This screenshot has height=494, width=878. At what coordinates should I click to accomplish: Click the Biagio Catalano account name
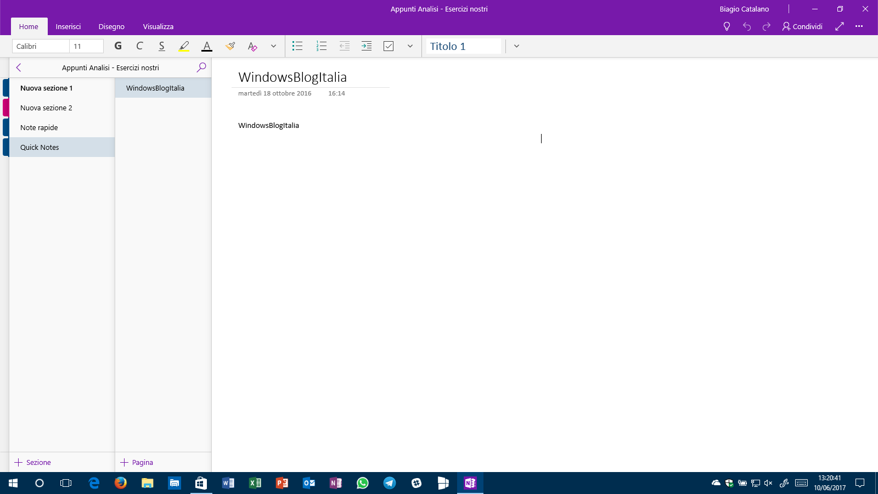pos(744,9)
